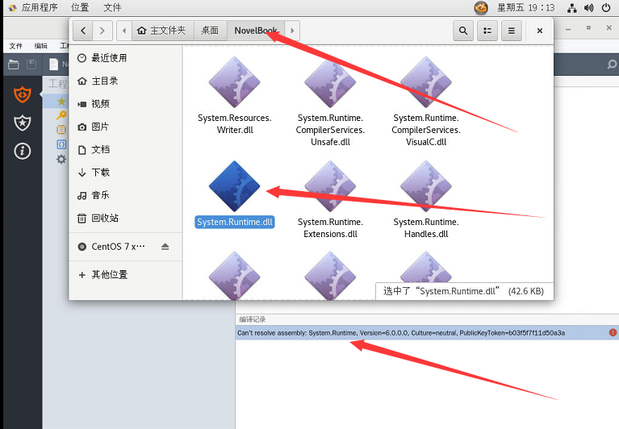The width and height of the screenshot is (619, 429).
Task: Open the info icon in left sidebar
Action: pyautogui.click(x=23, y=151)
